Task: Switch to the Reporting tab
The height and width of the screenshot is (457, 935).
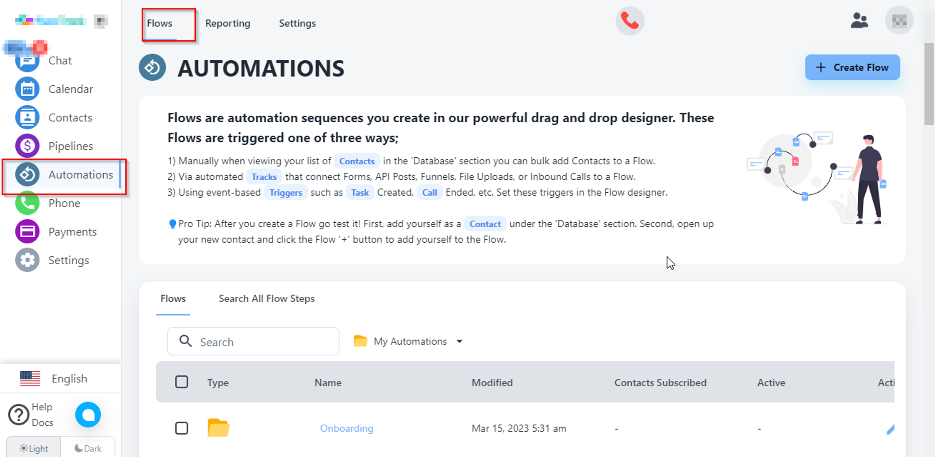Action: [x=228, y=23]
